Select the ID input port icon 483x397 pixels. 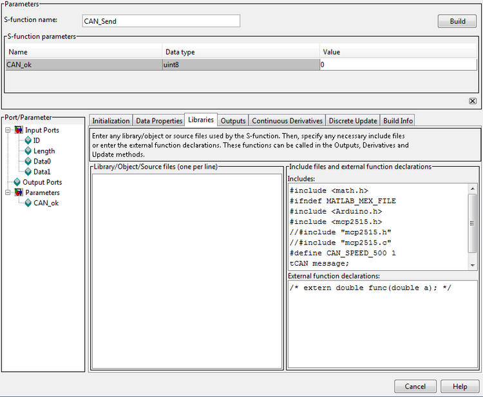click(x=28, y=141)
